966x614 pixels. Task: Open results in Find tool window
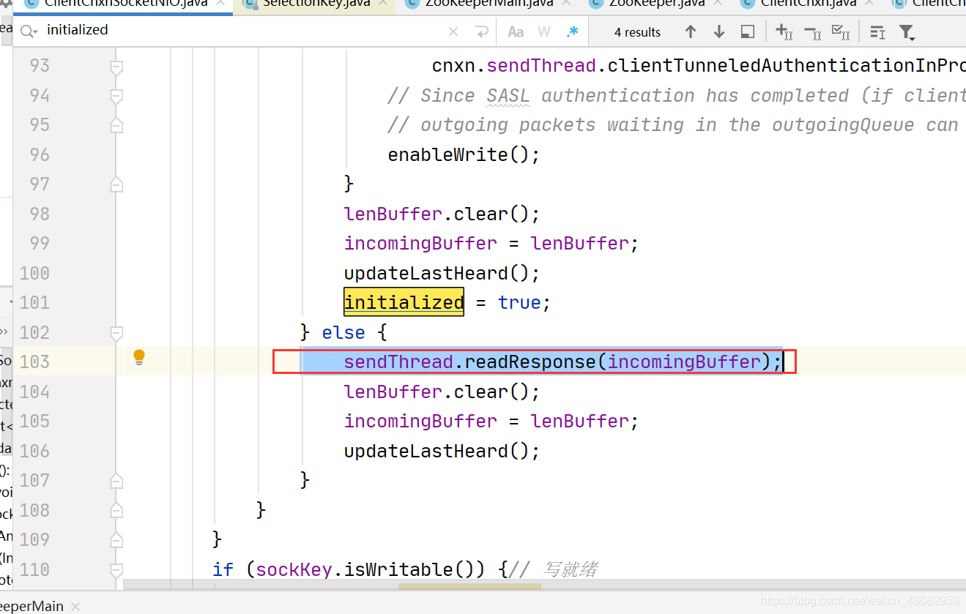[748, 31]
